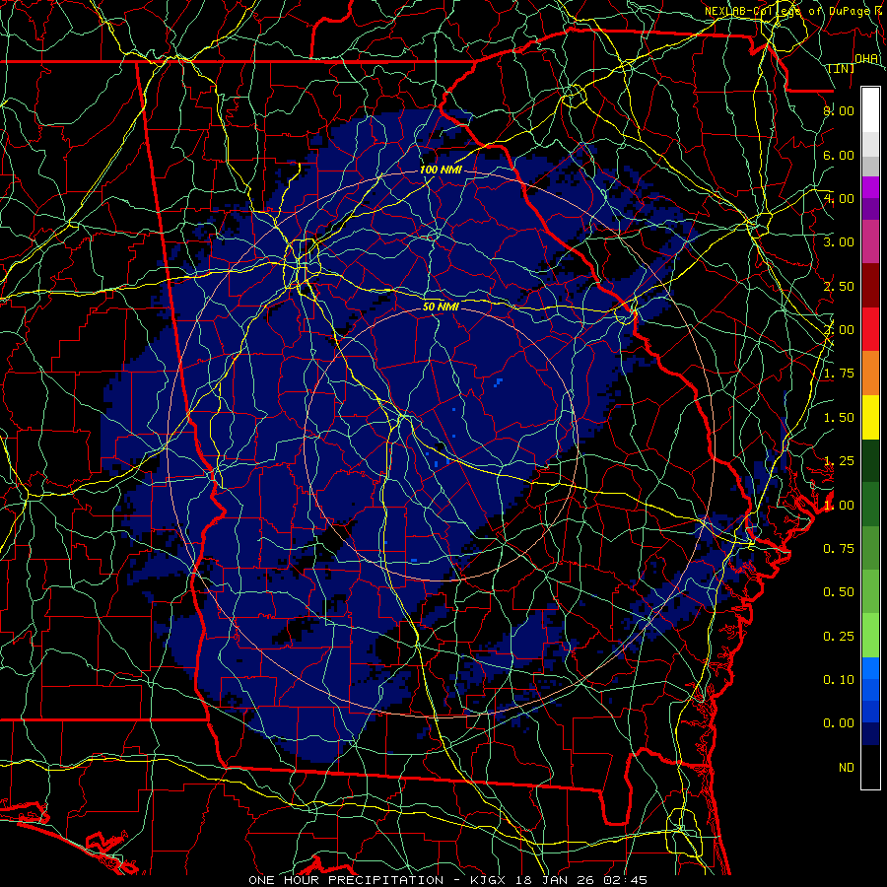This screenshot has width=887, height=887.
Task: Pick the white swatch at the legend top
Action: pyautogui.click(x=870, y=110)
